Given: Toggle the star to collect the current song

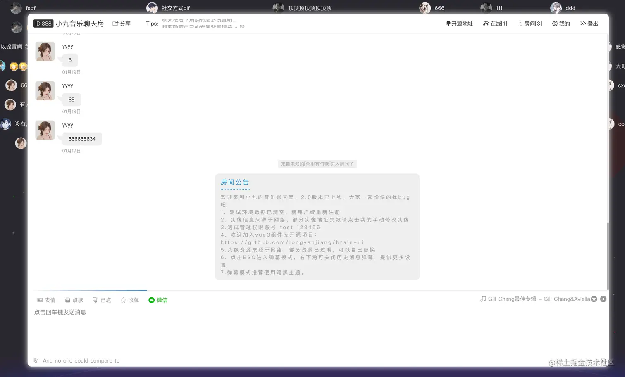Looking at the screenshot, I should 594,299.
